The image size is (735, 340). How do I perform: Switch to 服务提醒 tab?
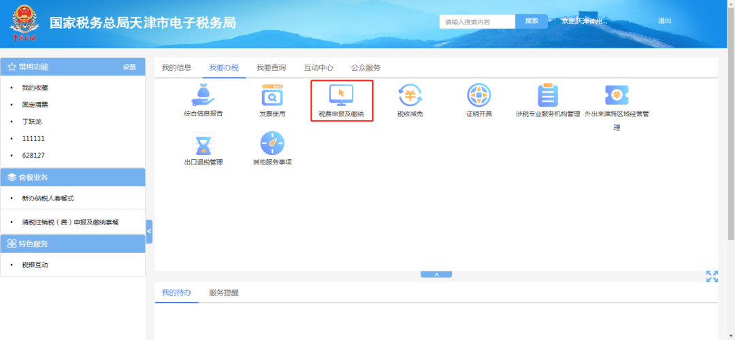point(224,292)
